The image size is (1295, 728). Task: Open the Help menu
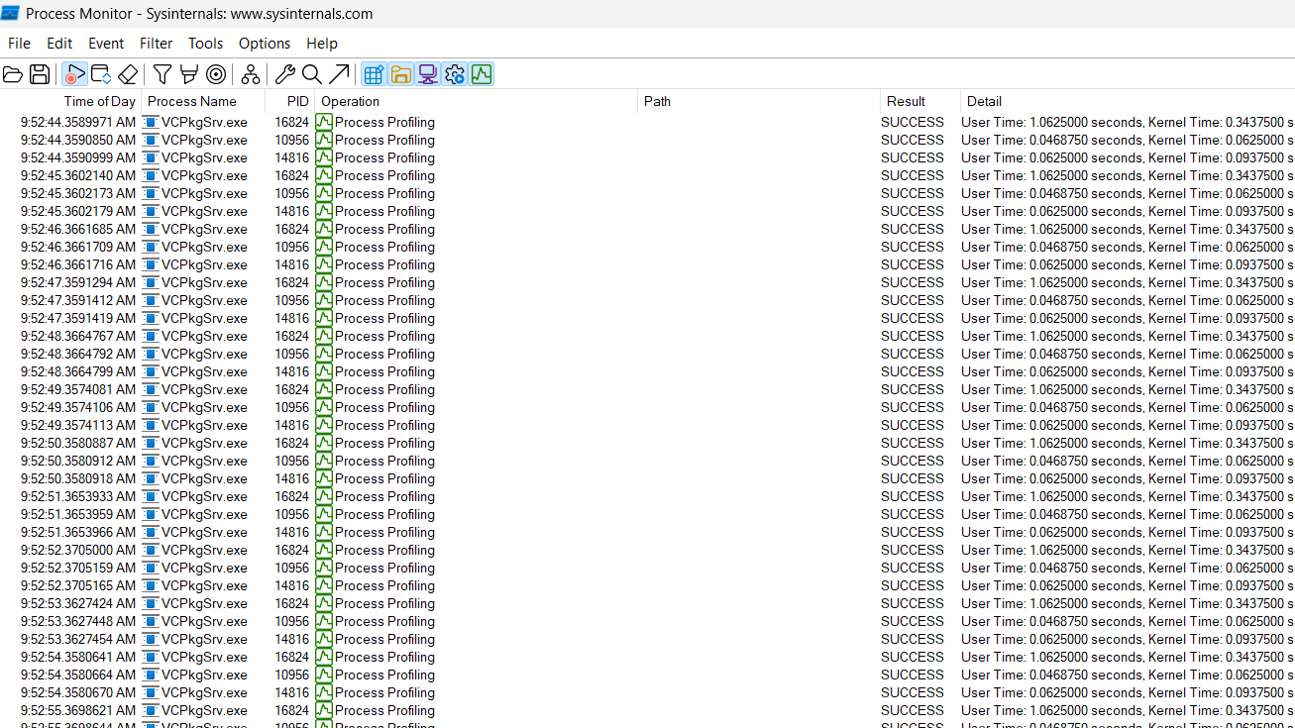pos(322,44)
